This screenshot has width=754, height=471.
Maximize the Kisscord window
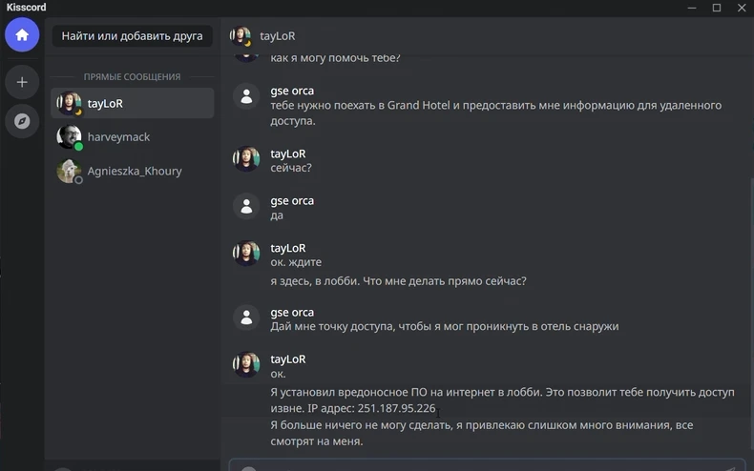717,8
